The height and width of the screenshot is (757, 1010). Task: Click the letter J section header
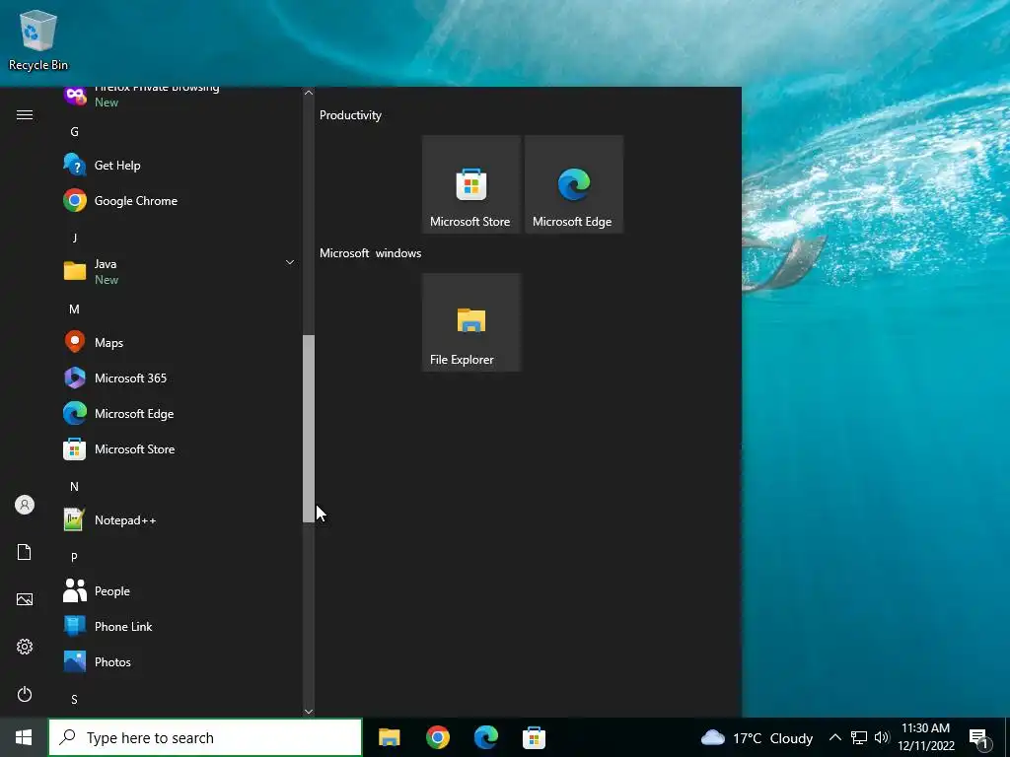(x=75, y=238)
